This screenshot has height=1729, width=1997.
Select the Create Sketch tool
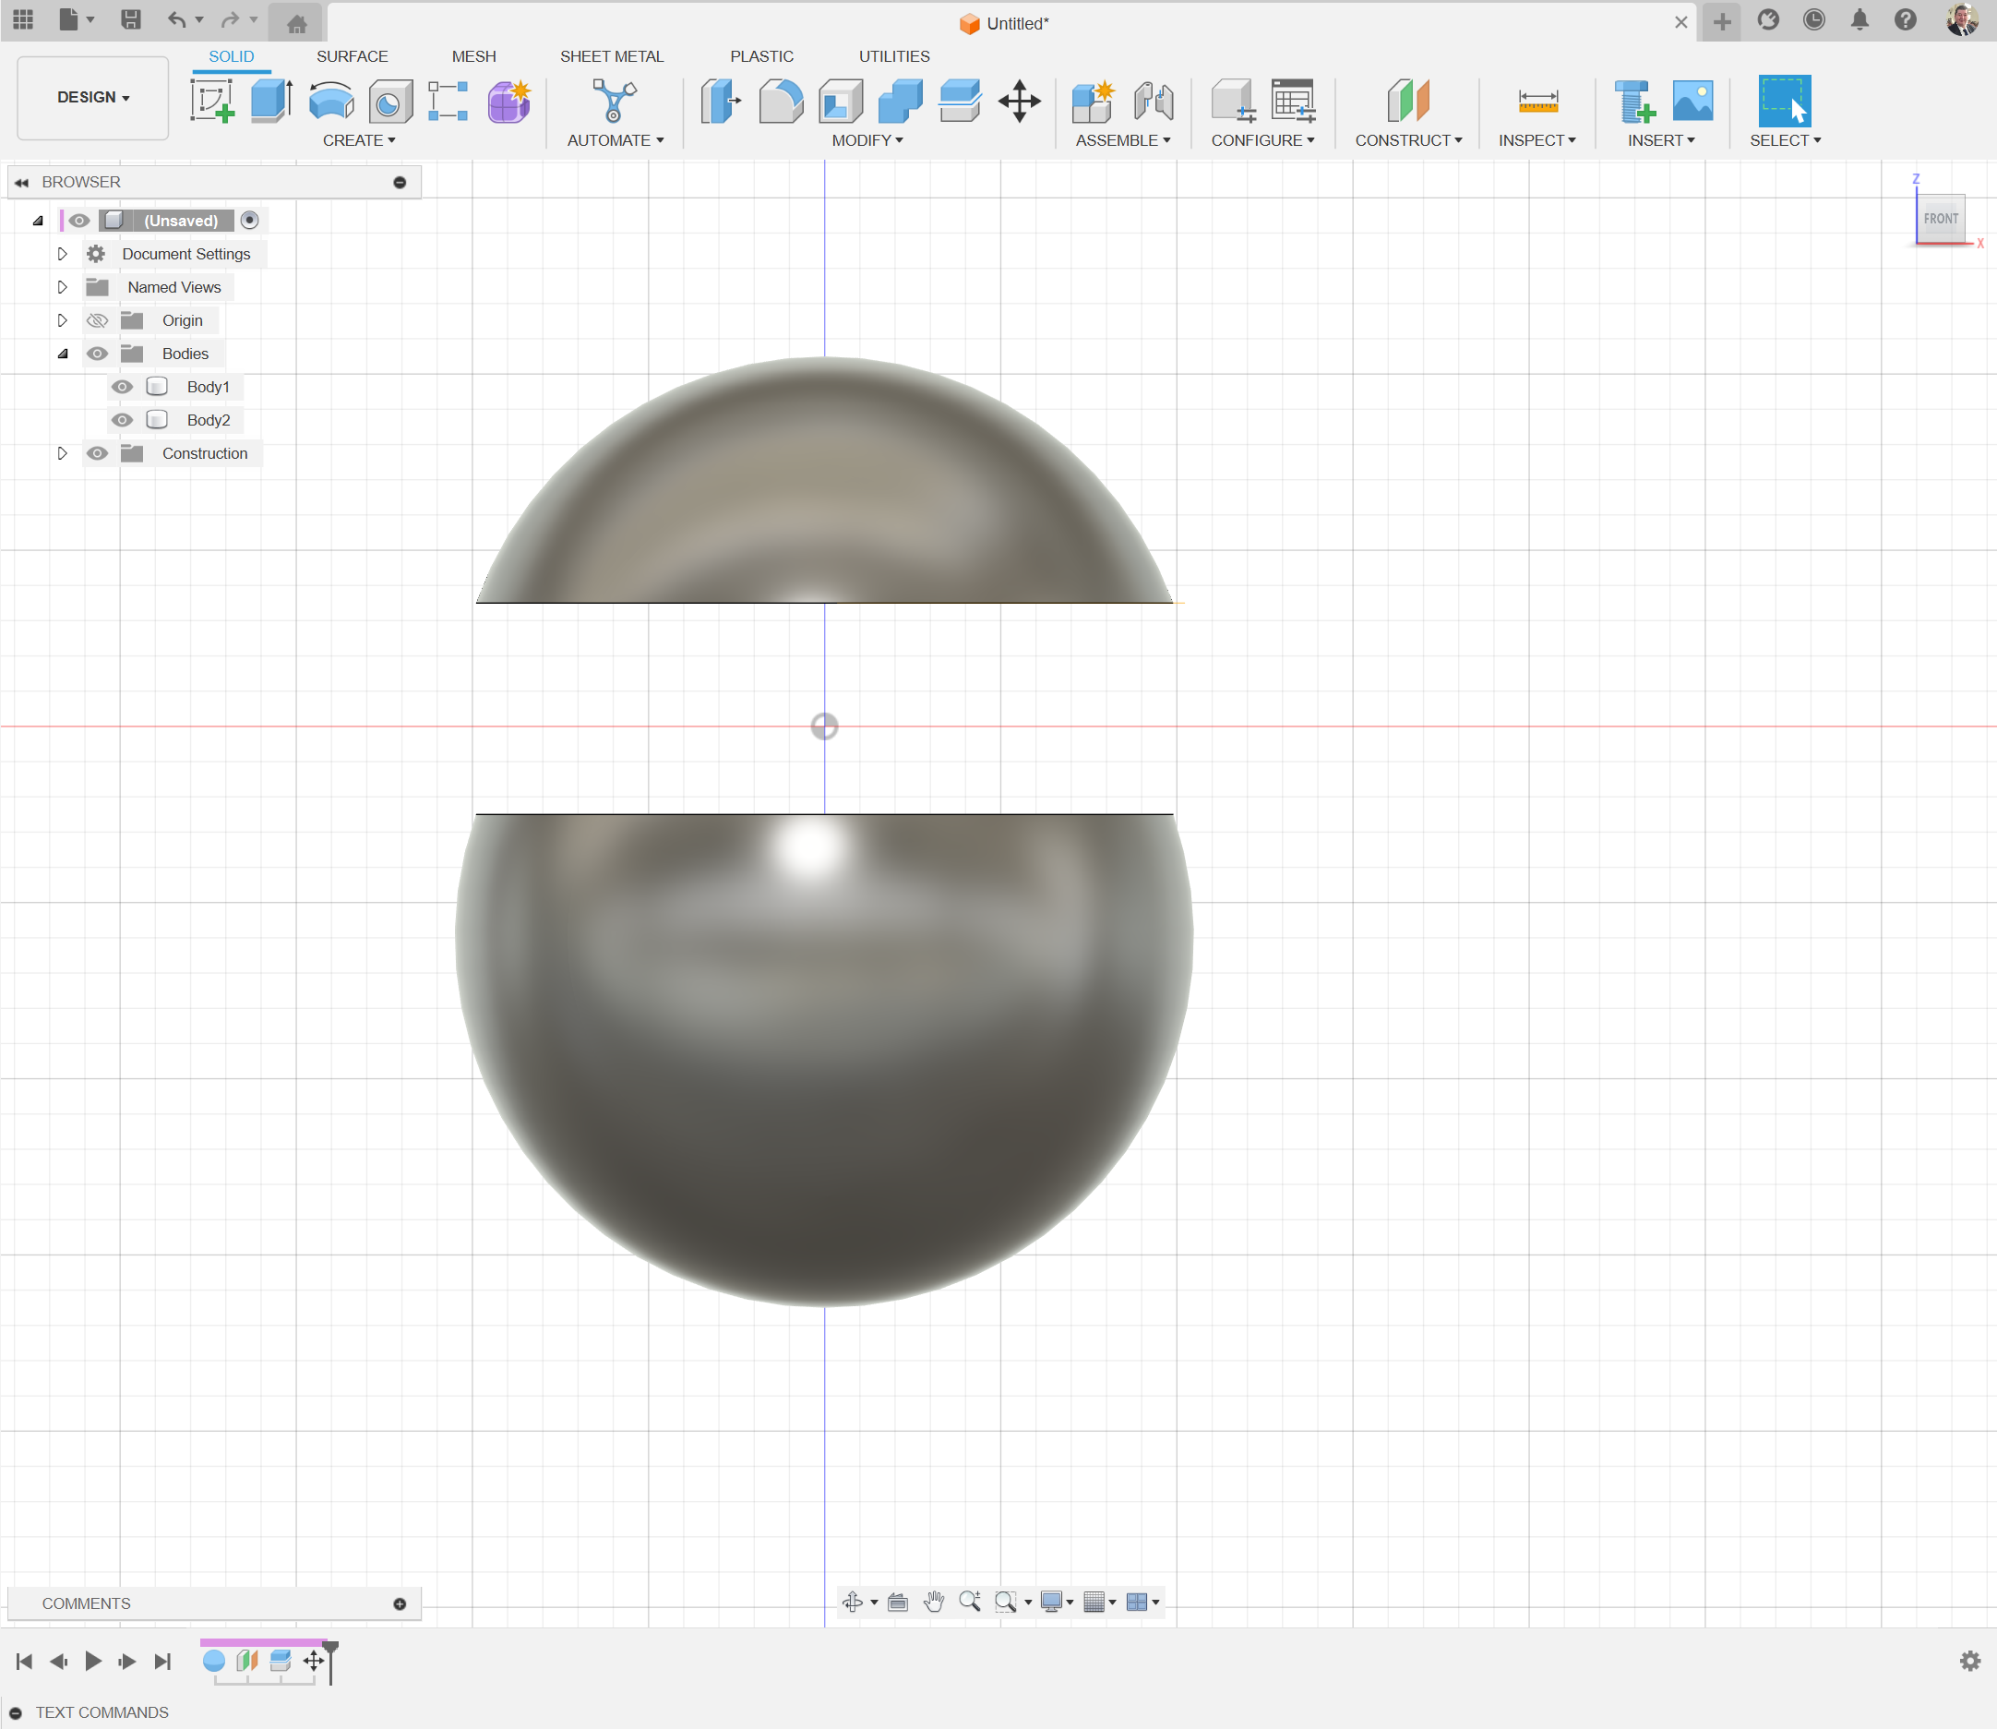pos(213,101)
